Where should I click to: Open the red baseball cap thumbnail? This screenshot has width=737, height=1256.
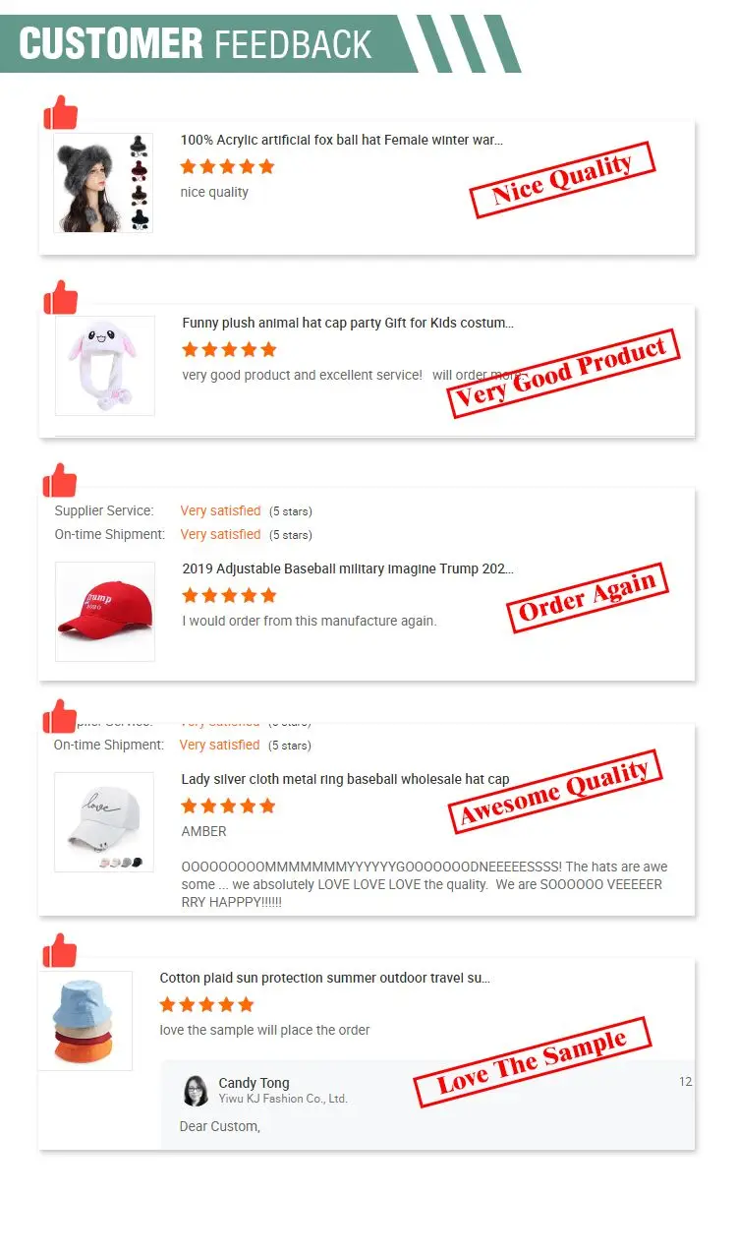point(105,612)
